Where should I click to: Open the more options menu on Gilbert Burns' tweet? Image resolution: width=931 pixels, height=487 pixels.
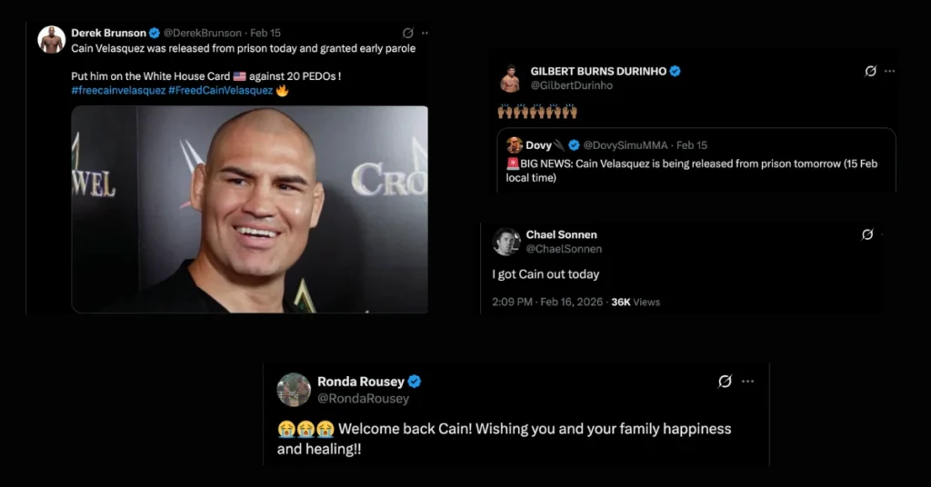pyautogui.click(x=889, y=71)
